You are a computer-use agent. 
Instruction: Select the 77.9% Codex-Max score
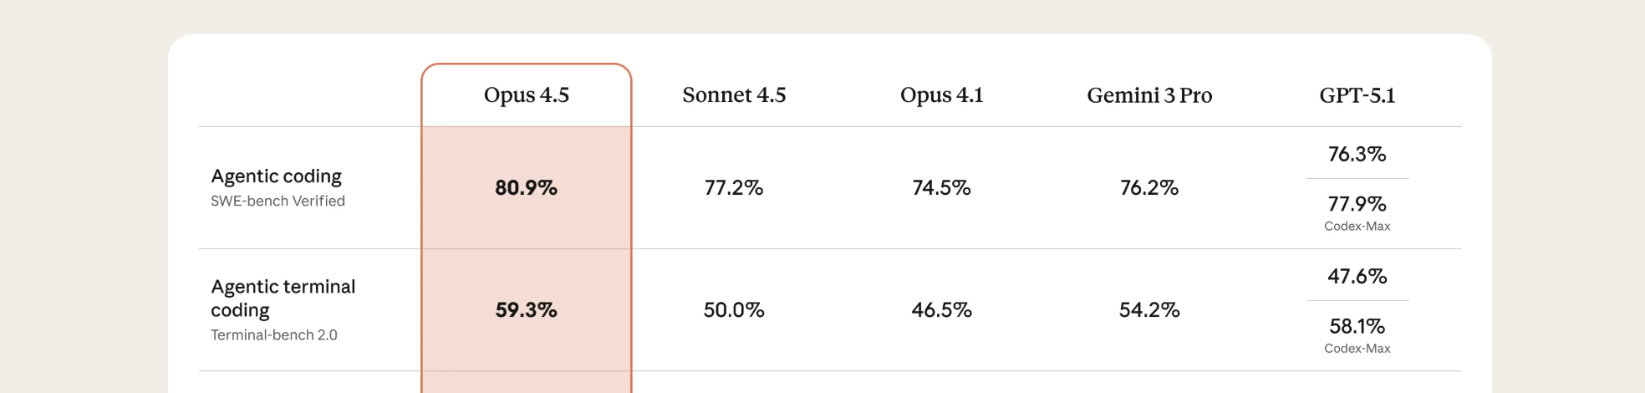(1357, 205)
